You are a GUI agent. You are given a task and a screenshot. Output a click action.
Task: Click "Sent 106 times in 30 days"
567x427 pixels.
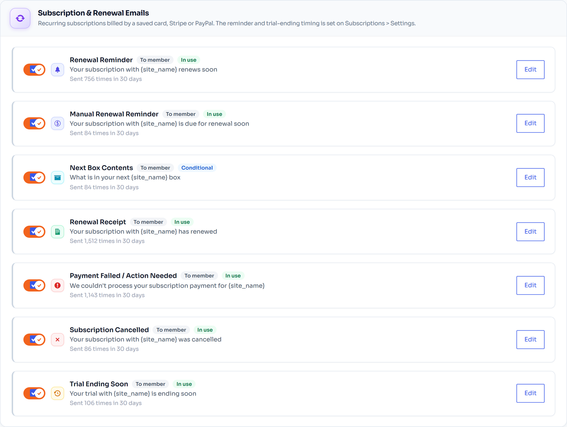click(x=106, y=403)
